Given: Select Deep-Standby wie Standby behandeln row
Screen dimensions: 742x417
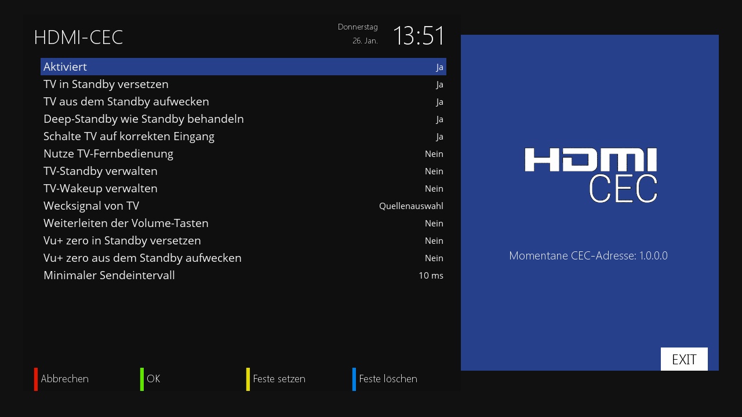Looking at the screenshot, I should click(243, 119).
